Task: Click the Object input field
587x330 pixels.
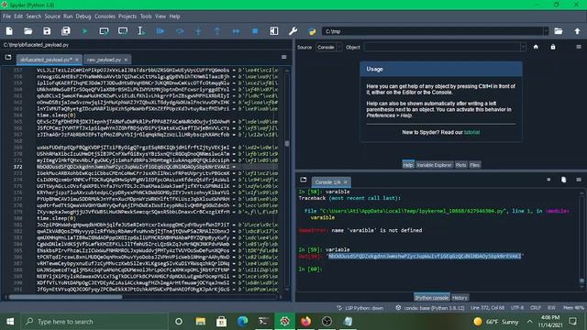Action: click(x=442, y=47)
